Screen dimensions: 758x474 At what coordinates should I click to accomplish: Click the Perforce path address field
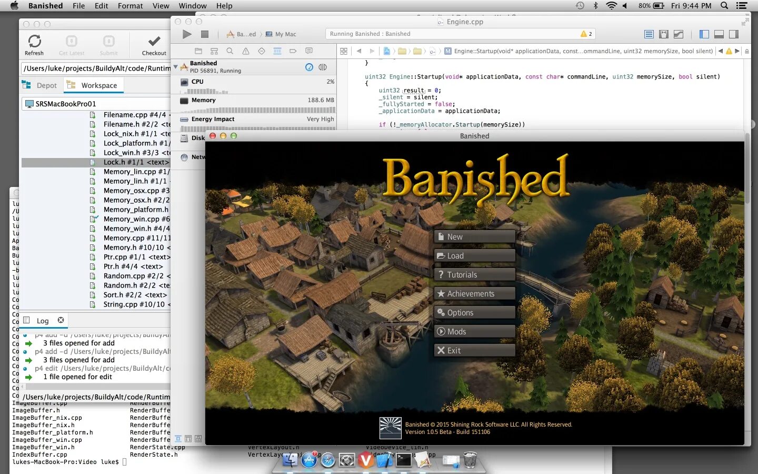96,68
